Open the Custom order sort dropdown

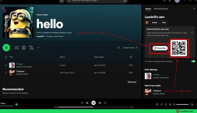pos(130,48)
